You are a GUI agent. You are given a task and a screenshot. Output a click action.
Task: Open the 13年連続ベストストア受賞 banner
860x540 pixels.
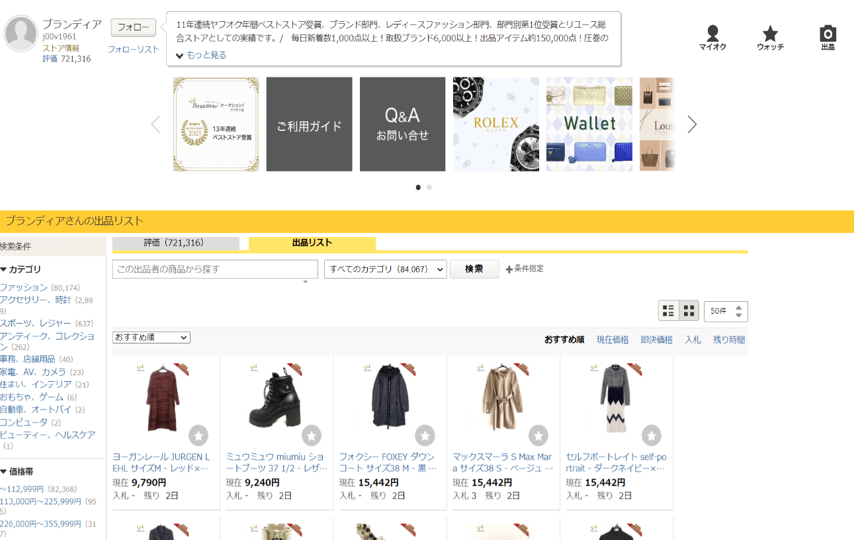click(x=216, y=124)
